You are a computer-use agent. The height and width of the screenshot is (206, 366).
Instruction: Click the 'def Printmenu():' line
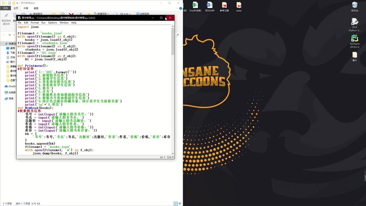tap(33, 66)
